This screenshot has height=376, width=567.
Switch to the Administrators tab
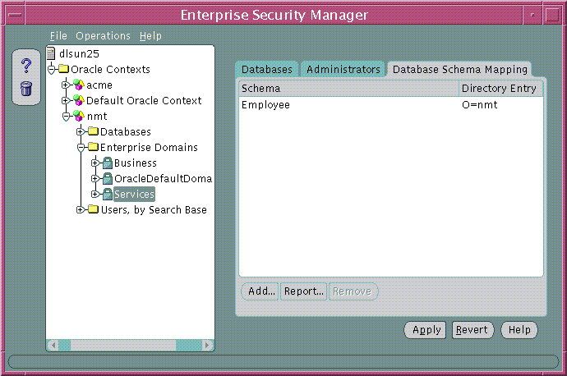[343, 69]
